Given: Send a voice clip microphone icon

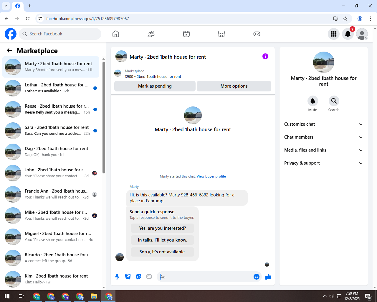Looking at the screenshot, I should [117, 277].
